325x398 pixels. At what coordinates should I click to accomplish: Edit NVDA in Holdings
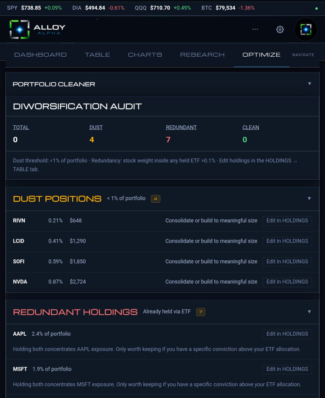pos(287,282)
